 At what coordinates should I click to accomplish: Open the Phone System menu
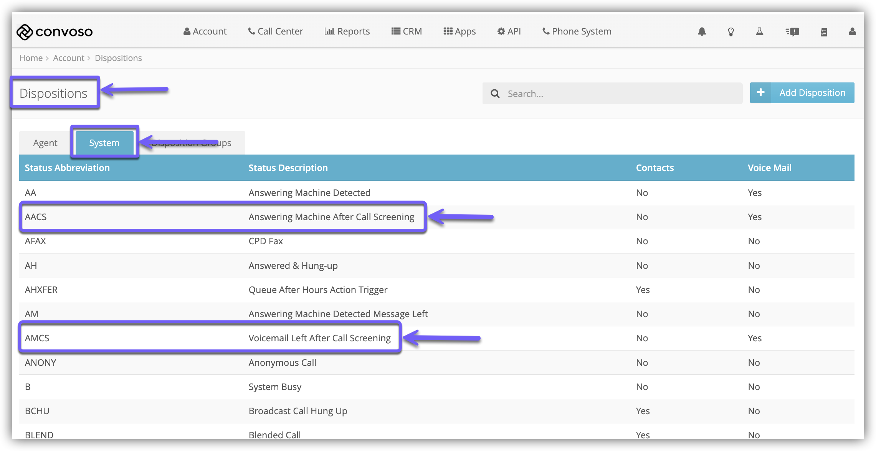click(x=577, y=31)
